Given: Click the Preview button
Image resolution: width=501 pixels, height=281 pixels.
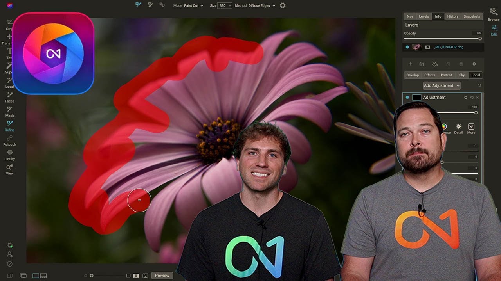Looking at the screenshot, I should pos(162,276).
